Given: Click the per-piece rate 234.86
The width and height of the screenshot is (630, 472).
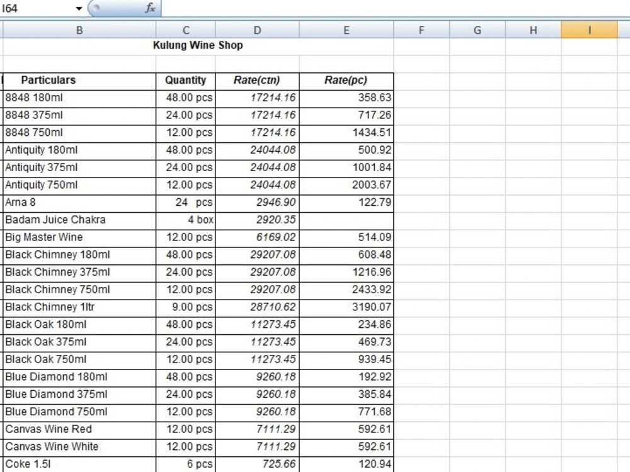Looking at the screenshot, I should (346, 325).
